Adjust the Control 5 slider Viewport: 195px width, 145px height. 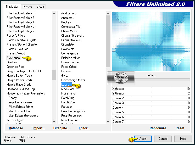pos(151,112)
